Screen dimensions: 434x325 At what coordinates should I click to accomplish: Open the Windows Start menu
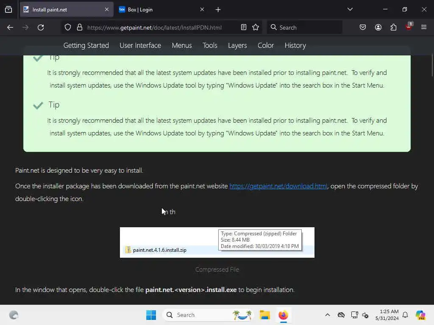click(151, 315)
